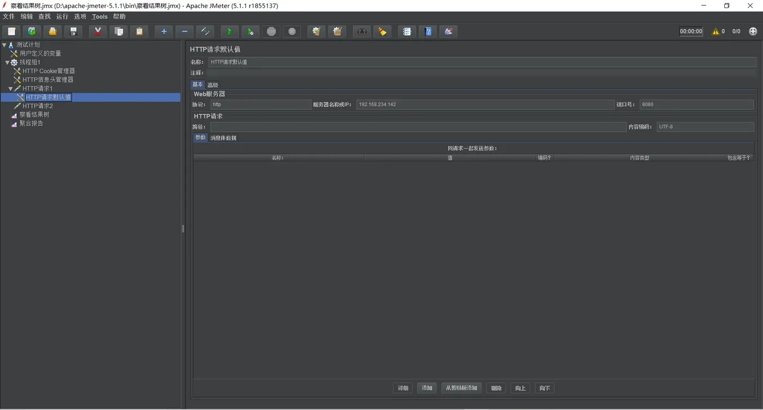The height and width of the screenshot is (410, 763).
Task: Cut selected element with scissors icon
Action: click(x=98, y=32)
